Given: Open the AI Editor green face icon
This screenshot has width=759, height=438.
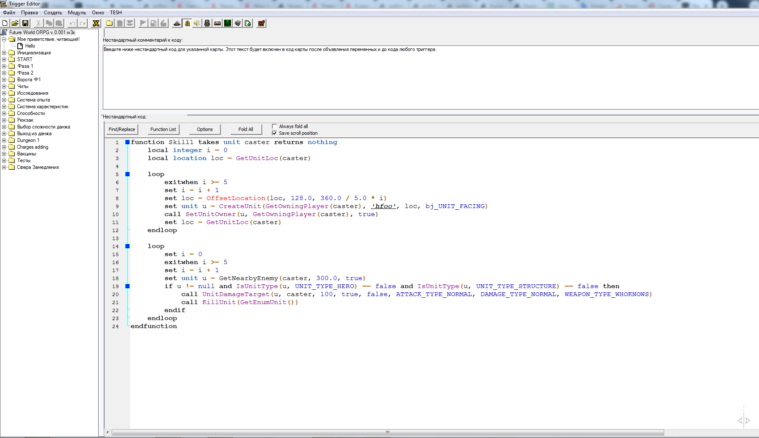Looking at the screenshot, I should [x=228, y=23].
